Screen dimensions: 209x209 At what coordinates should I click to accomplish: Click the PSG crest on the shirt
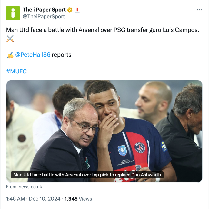pyautogui.click(x=140, y=147)
